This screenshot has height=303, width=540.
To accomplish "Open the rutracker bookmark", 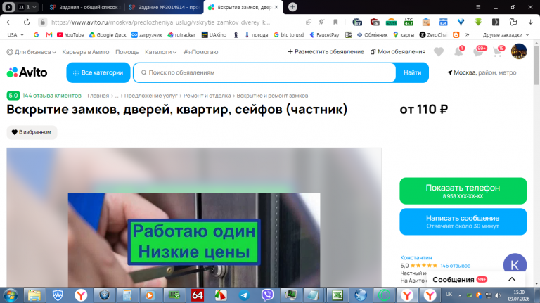I will coord(181,34).
